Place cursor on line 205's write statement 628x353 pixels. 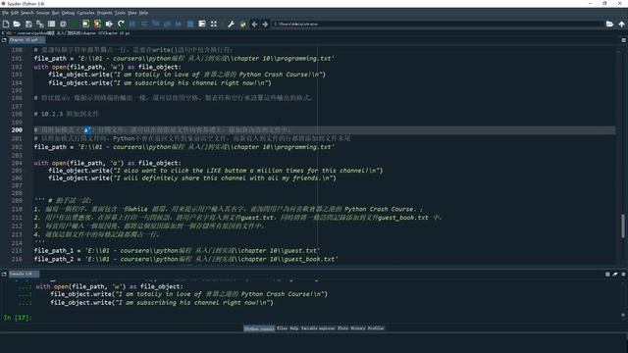tap(216, 171)
